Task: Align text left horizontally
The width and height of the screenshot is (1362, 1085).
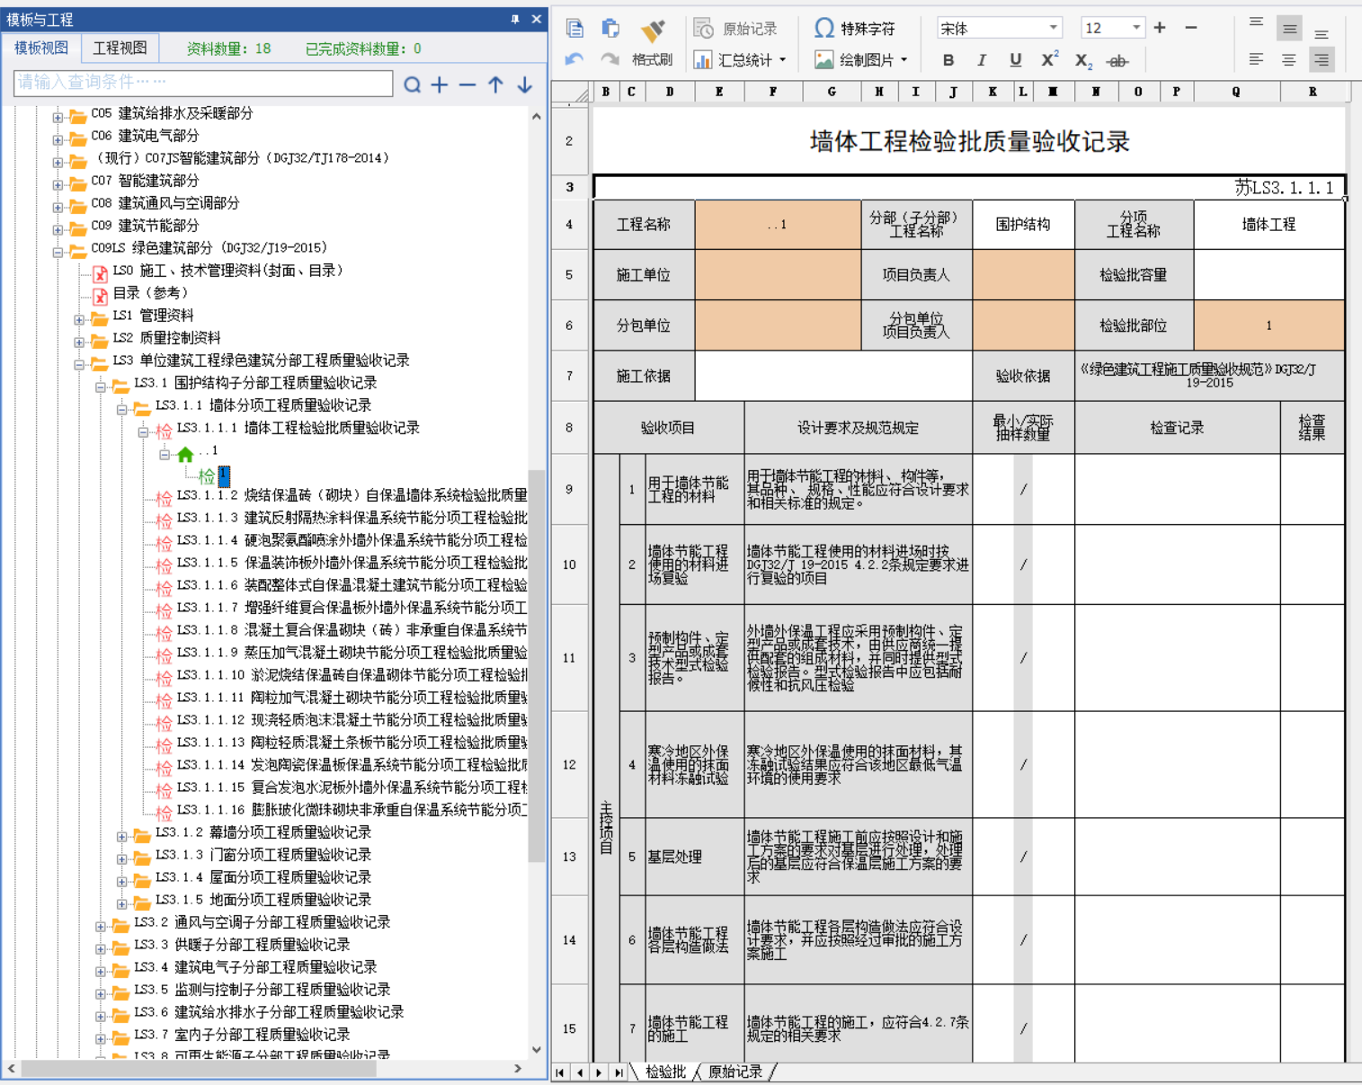Action: click(1257, 59)
